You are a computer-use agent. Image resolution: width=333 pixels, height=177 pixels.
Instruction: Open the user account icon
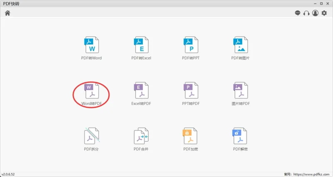[316, 13]
